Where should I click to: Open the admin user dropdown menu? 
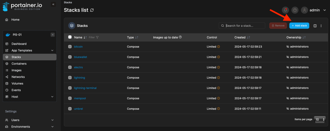coord(314,10)
